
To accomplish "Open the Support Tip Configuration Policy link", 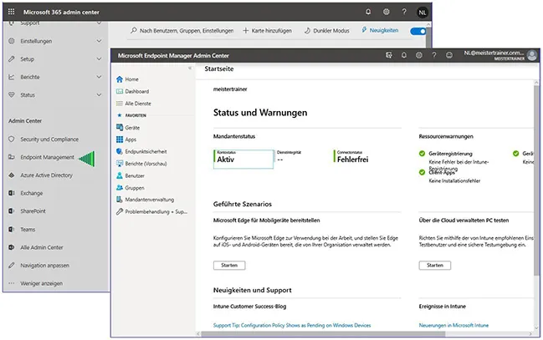I will 292,325.
